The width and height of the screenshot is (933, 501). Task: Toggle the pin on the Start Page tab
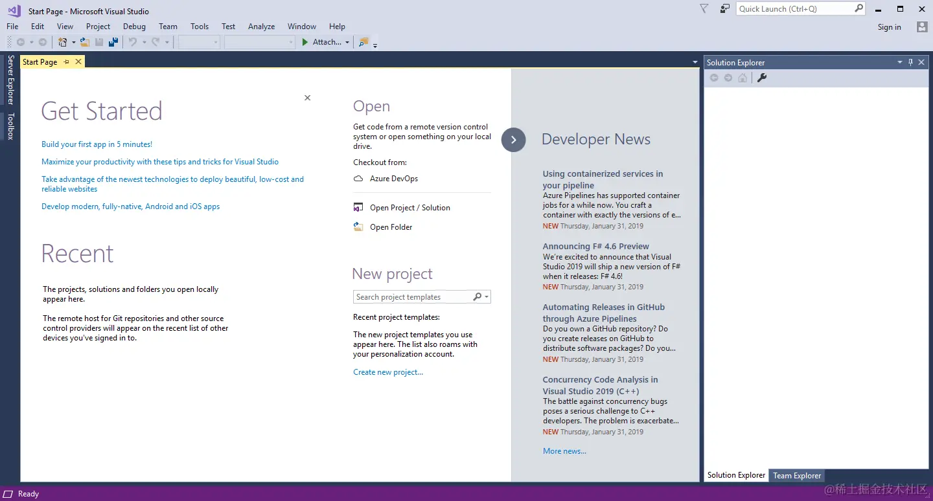(67, 61)
